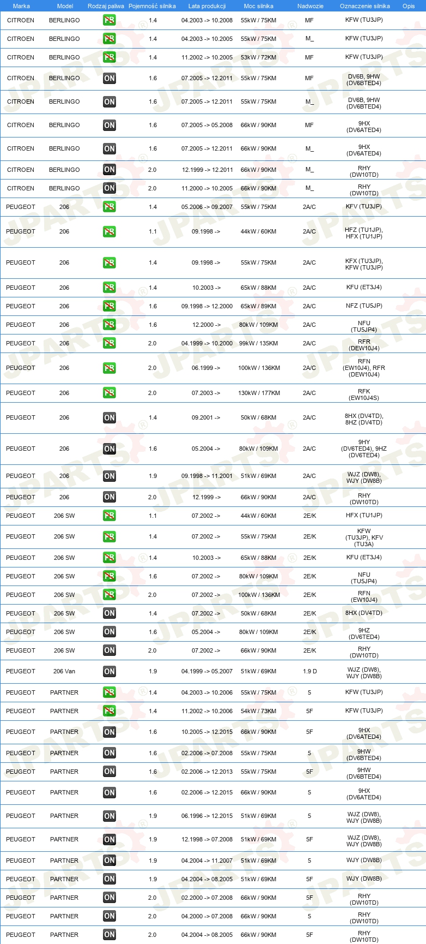Viewport: 426px width, 944px height.
Task: Click the ON icon in the 02.2006 -> 12.2013 row
Action: pyautogui.click(x=109, y=772)
